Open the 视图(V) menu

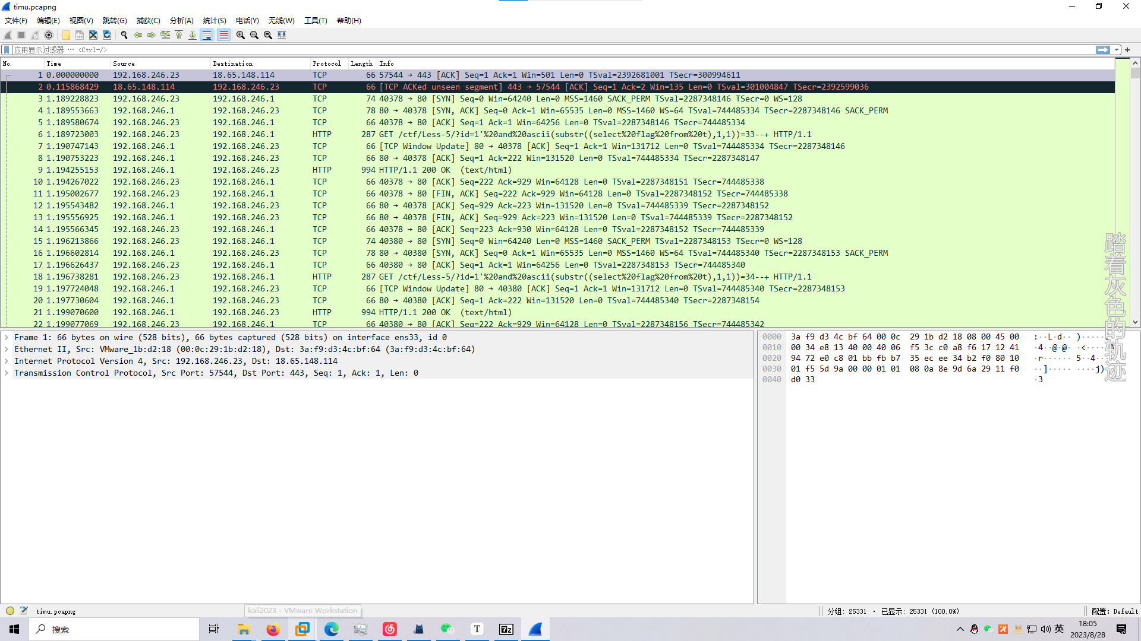[x=81, y=20]
